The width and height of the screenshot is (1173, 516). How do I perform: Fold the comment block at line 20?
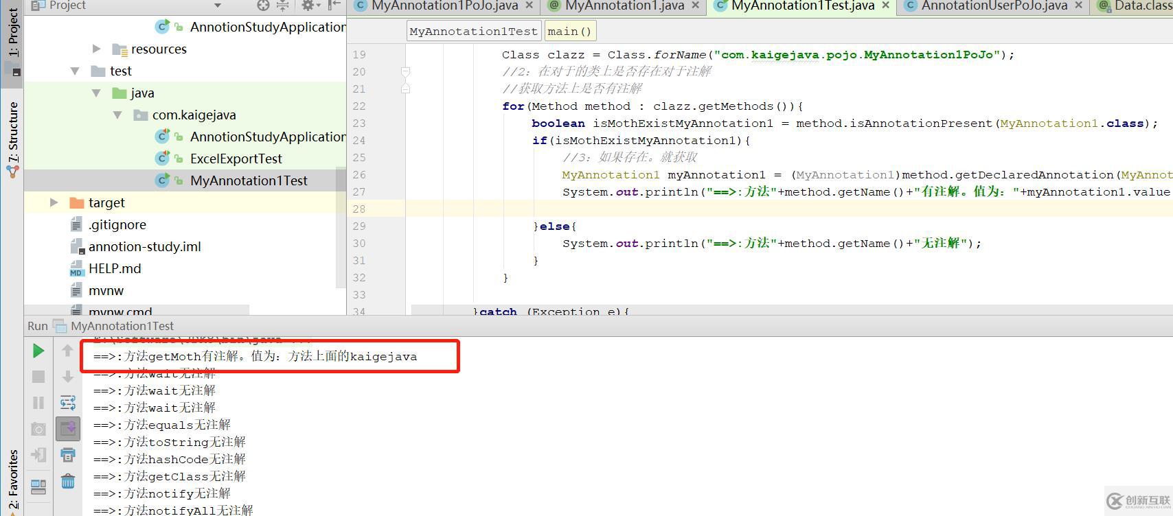pyautogui.click(x=406, y=71)
